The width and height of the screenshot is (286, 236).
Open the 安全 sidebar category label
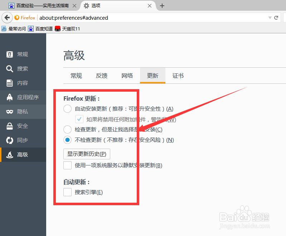click(x=23, y=126)
